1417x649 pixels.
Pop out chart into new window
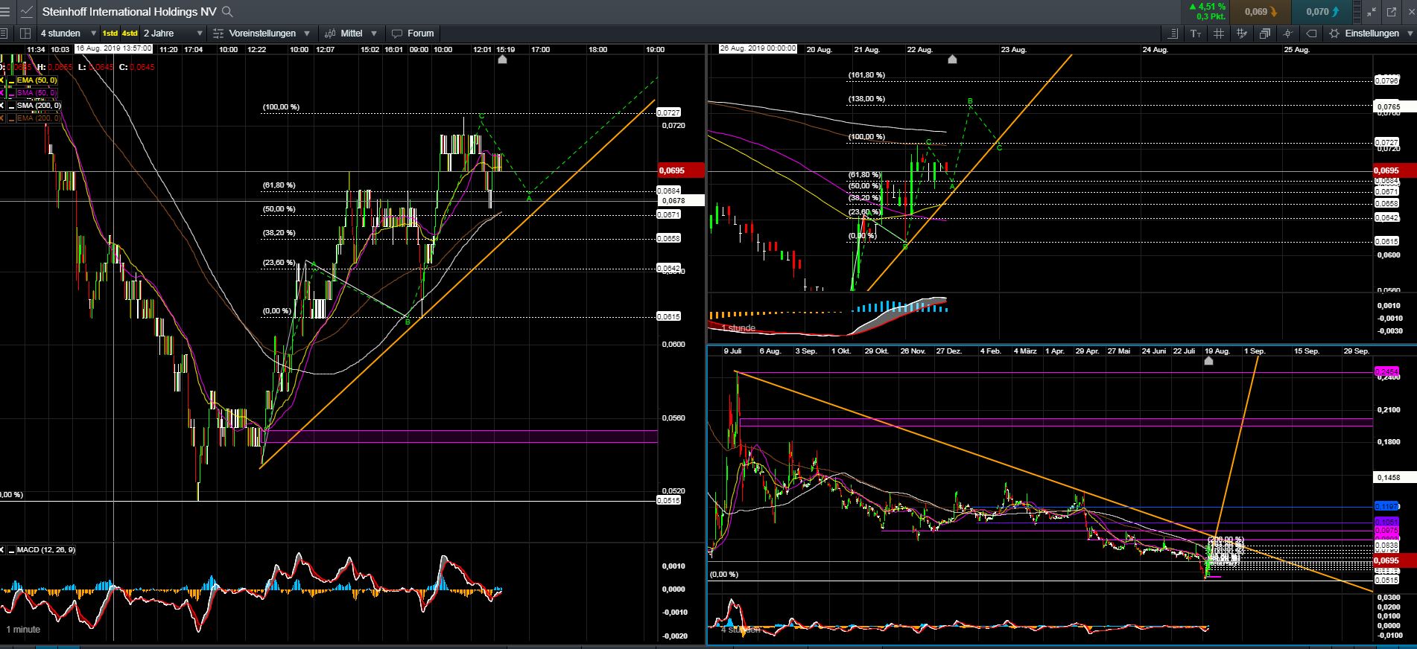tap(1391, 12)
